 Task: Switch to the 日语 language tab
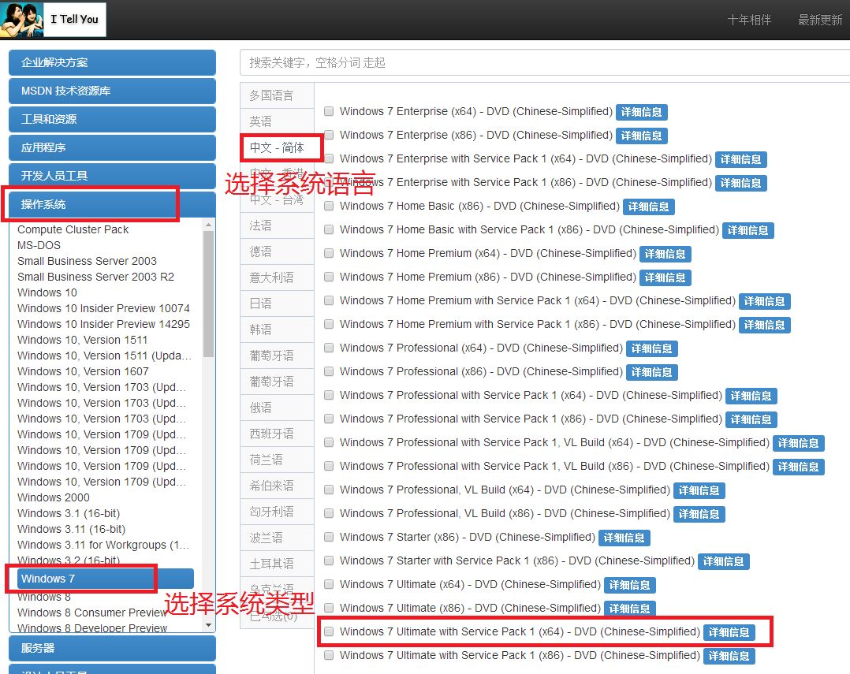[x=277, y=303]
